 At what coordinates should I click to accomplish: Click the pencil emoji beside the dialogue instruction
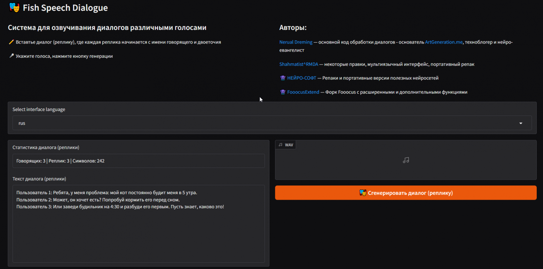click(x=11, y=42)
